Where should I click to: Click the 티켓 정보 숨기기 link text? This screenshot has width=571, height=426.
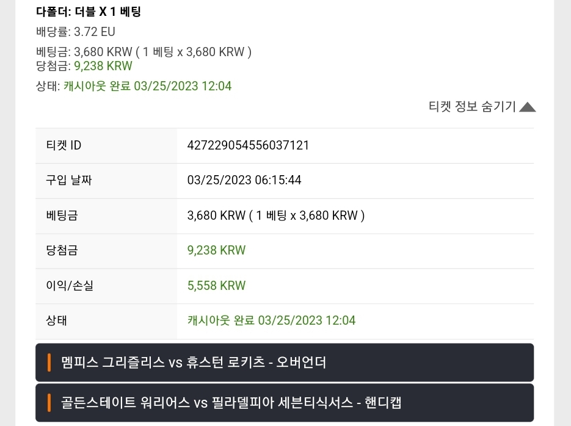coord(472,107)
